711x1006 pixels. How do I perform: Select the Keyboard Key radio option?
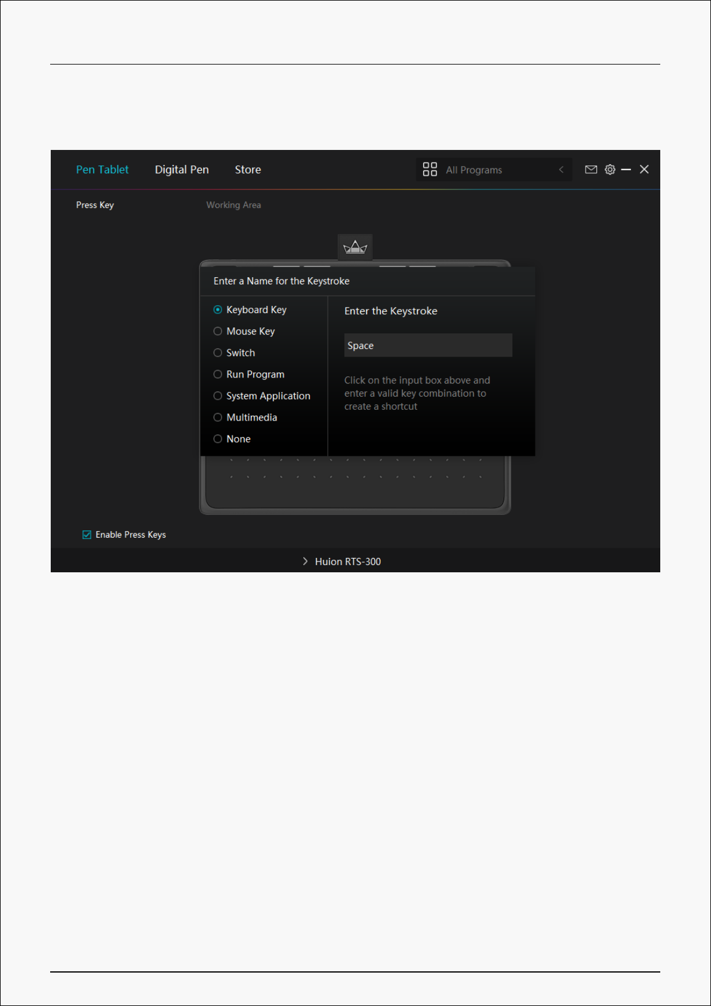coord(218,310)
